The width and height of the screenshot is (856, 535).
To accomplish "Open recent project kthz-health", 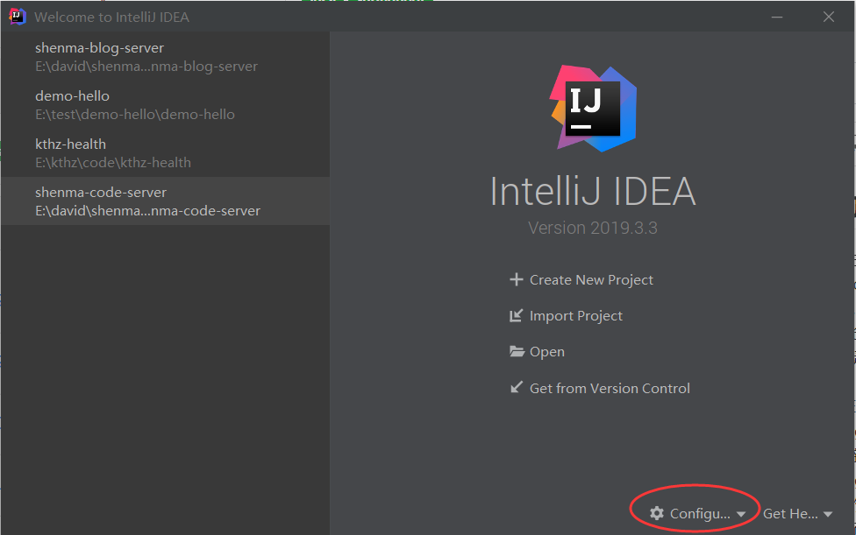I will tap(165, 152).
